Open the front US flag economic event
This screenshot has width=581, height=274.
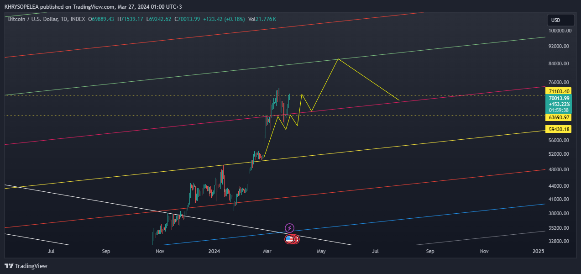(x=289, y=238)
